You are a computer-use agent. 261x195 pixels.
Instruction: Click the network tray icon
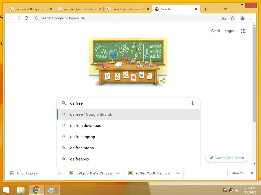(231, 190)
